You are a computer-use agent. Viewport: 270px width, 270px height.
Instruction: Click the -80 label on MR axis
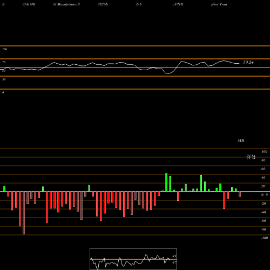pos(264,230)
